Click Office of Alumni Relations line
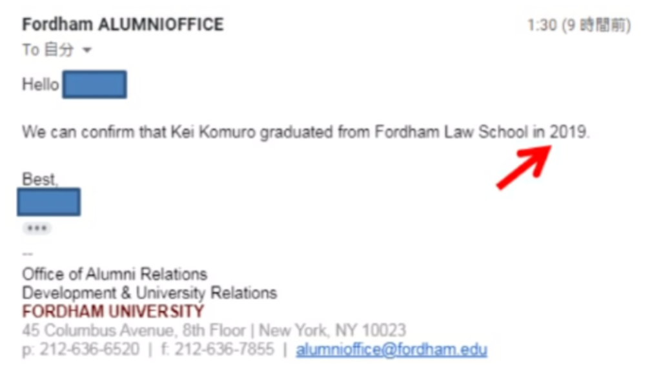The width and height of the screenshot is (661, 365). (115, 274)
